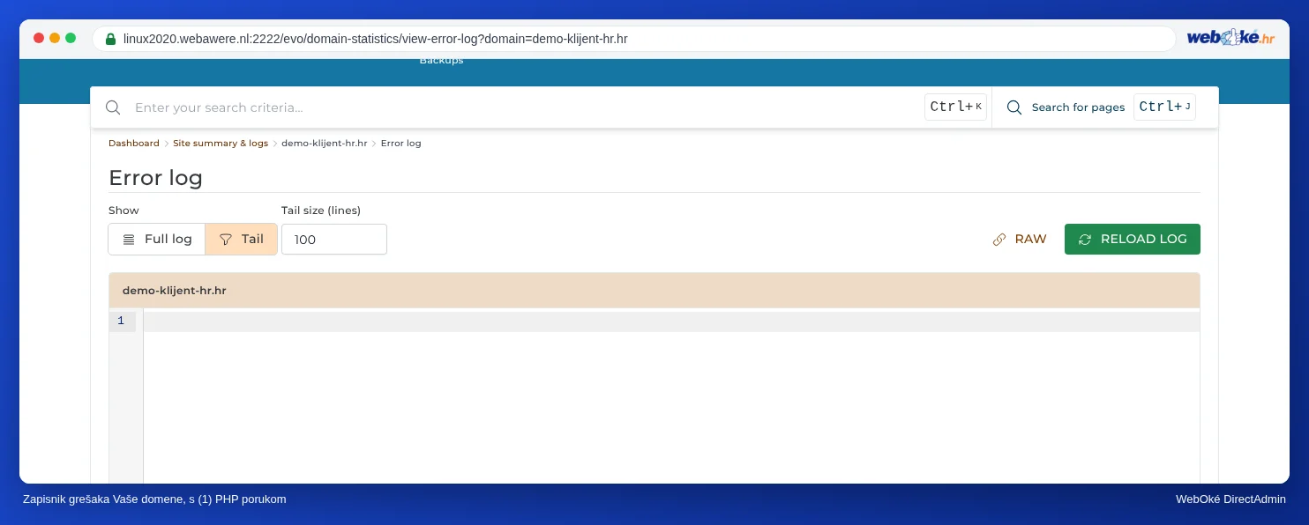Click the reload arrows icon on RELOAD LOG
The image size is (1309, 525).
click(1085, 239)
